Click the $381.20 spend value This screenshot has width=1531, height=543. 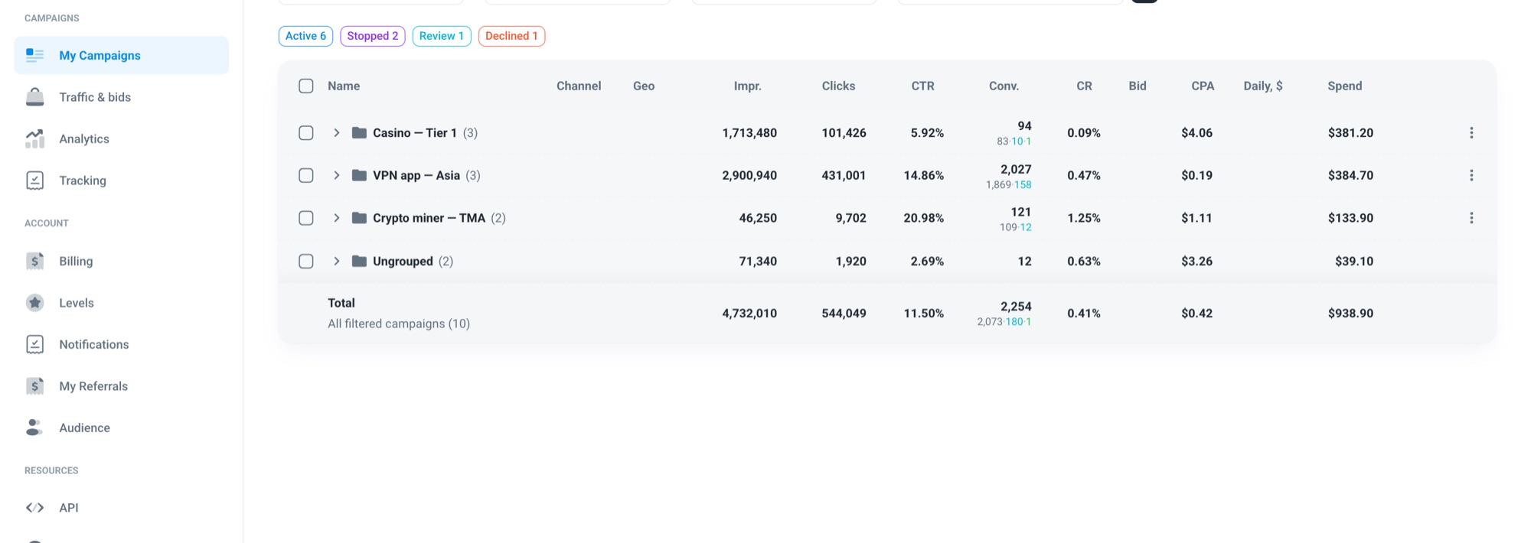1350,132
